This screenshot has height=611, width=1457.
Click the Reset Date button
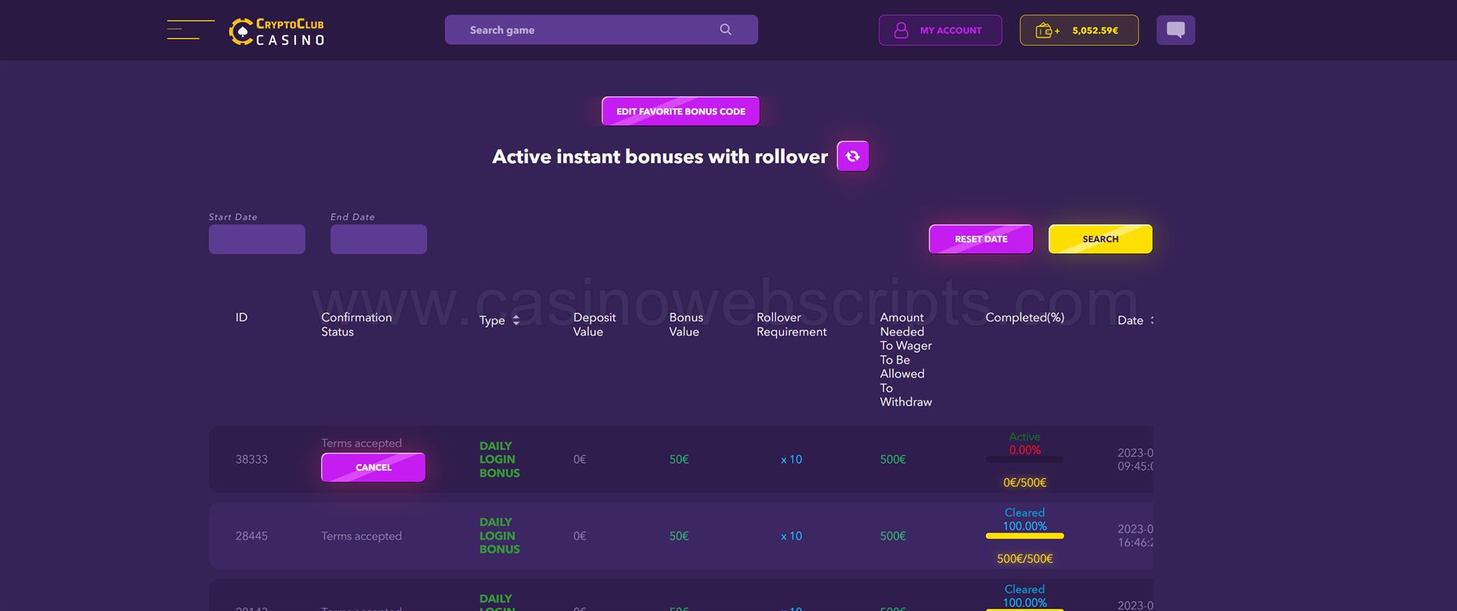[981, 239]
